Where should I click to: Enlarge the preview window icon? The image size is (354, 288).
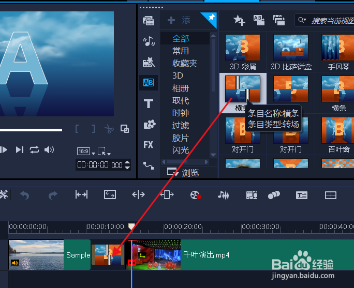(x=125, y=129)
